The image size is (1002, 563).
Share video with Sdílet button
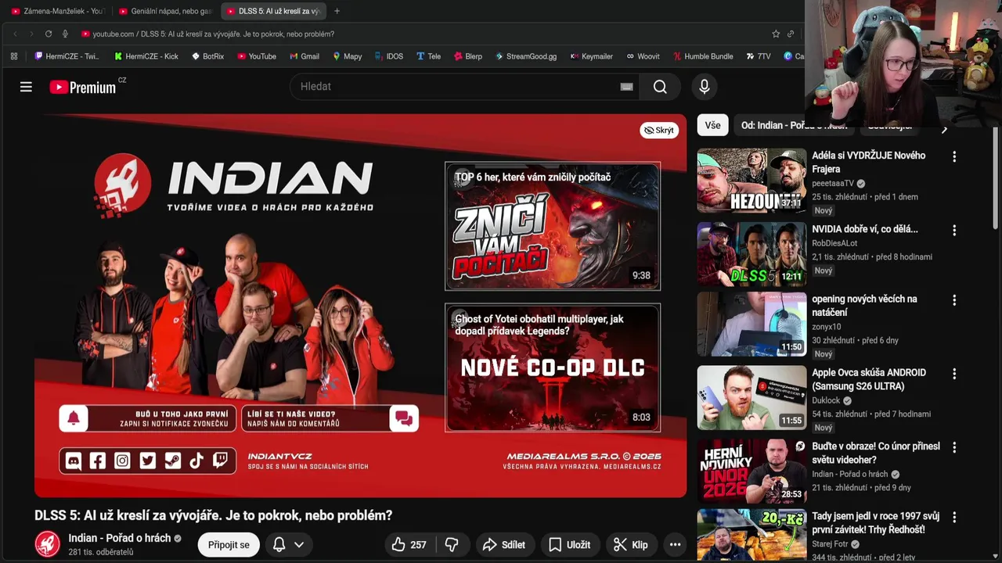(504, 544)
